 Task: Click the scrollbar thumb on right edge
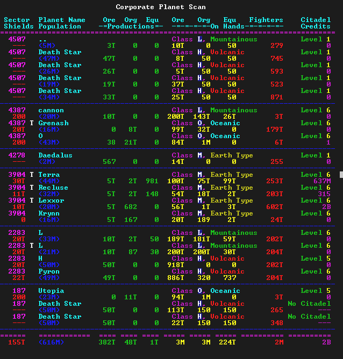click(x=341, y=175)
